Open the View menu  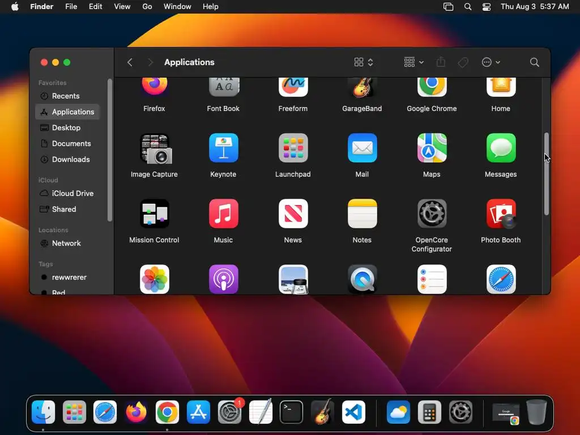122,7
